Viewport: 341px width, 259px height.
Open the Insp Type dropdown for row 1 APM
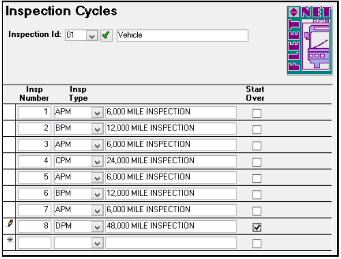[x=97, y=112]
